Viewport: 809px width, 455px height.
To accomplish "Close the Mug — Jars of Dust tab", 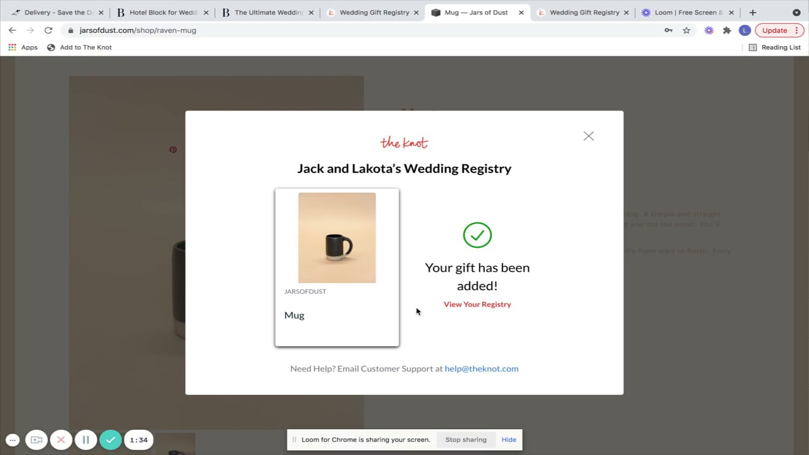I will (x=521, y=13).
